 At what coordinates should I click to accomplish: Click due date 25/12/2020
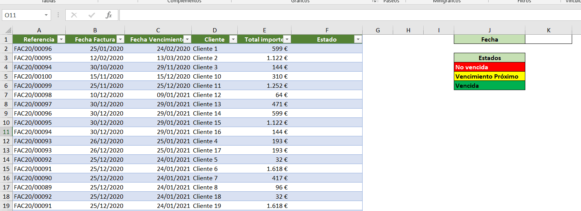pos(158,85)
